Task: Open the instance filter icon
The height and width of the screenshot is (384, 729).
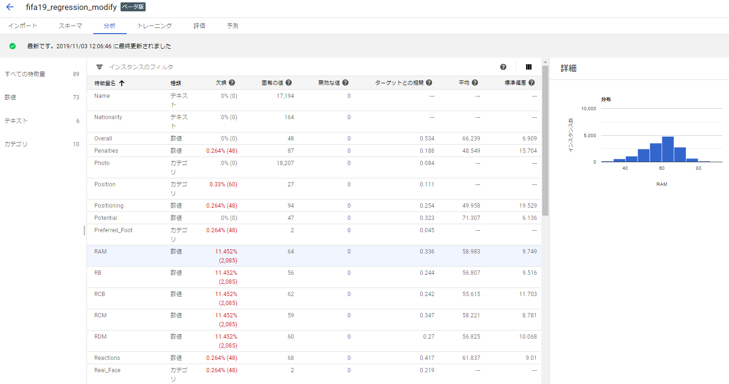Action: (99, 67)
